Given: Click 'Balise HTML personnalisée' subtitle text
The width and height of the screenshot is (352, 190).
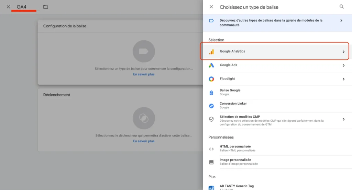Looking at the screenshot, I should [x=237, y=150].
